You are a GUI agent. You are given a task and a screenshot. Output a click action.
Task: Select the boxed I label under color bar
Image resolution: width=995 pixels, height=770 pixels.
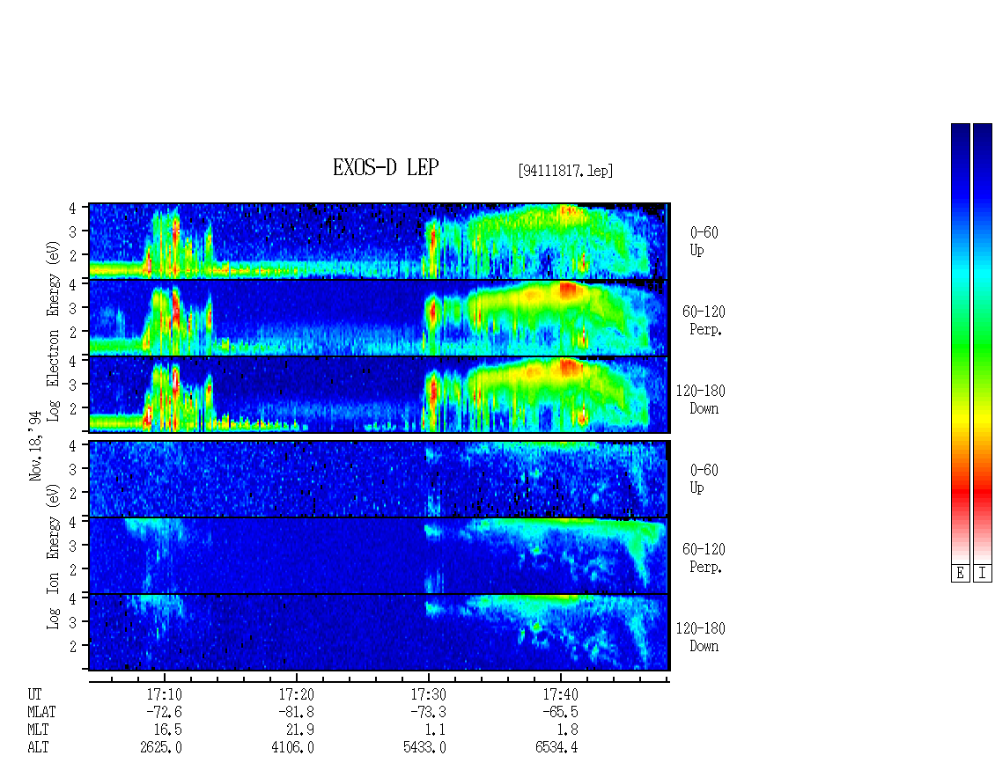pyautogui.click(x=983, y=574)
